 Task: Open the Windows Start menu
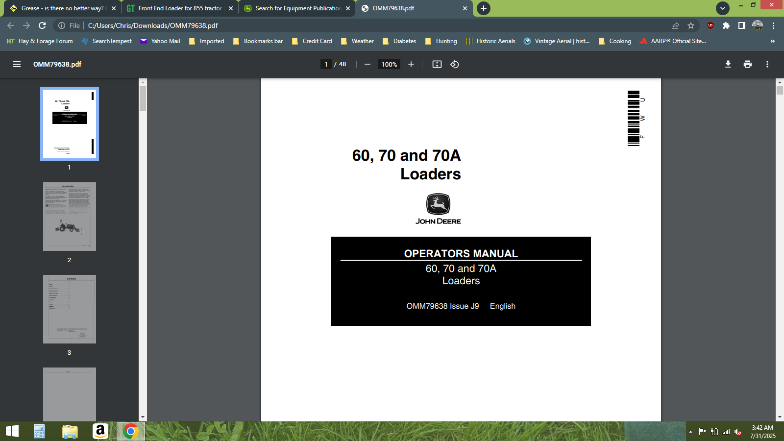point(12,431)
